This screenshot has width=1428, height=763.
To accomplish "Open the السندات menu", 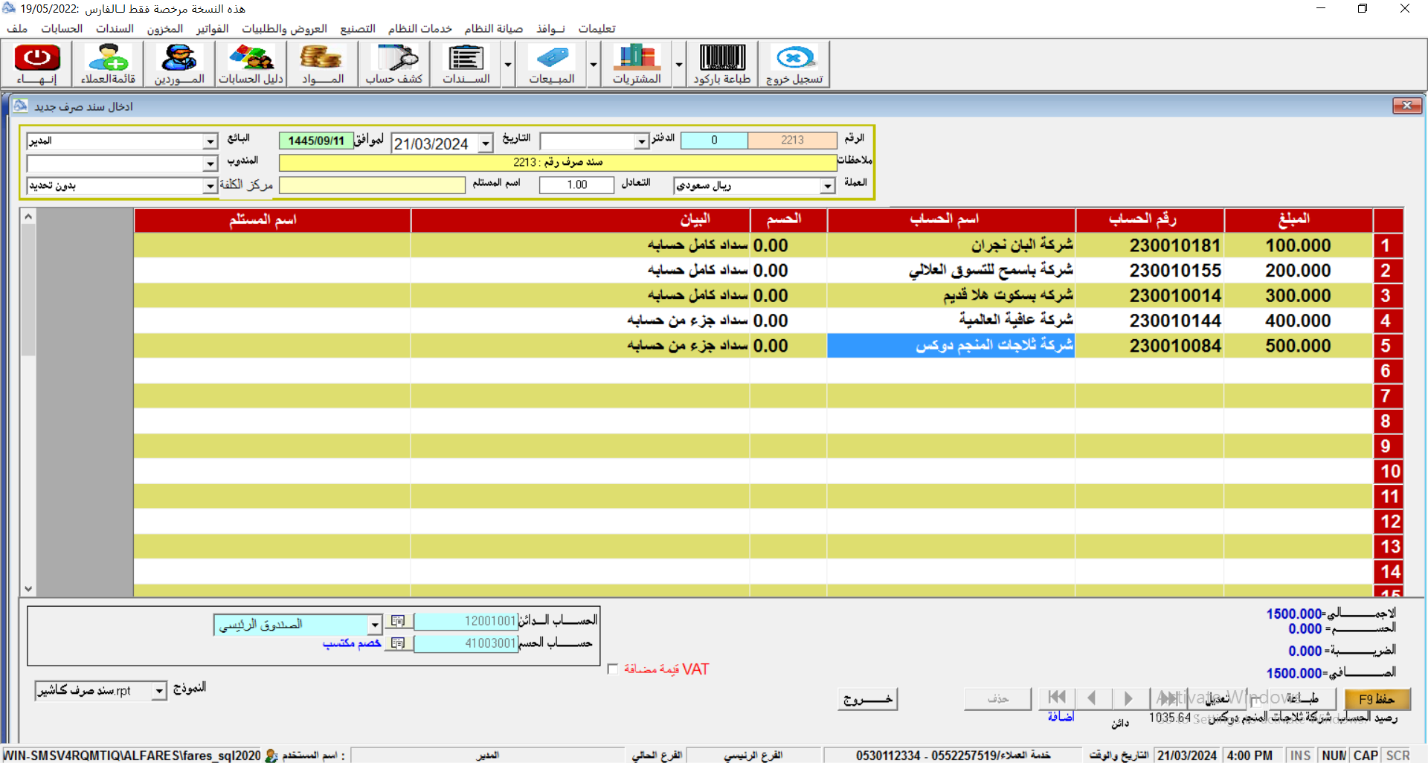I will 115,28.
